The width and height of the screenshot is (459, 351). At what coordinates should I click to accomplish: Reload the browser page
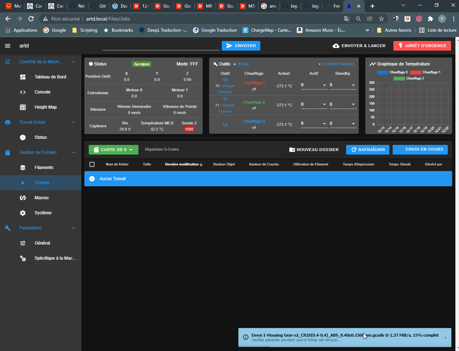pos(31,19)
